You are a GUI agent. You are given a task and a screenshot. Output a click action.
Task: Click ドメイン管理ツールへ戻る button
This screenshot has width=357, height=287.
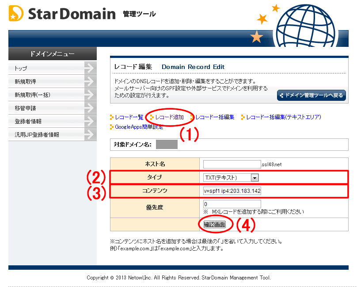tap(311, 95)
